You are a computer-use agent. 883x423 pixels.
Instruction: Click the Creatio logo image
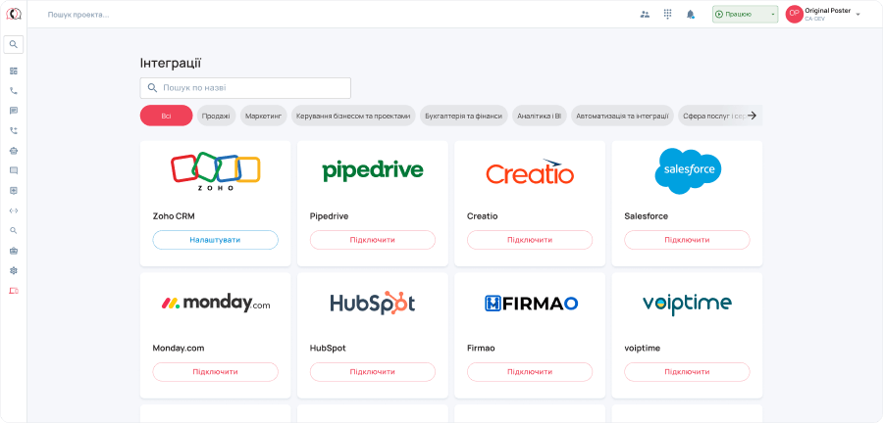pos(530,171)
